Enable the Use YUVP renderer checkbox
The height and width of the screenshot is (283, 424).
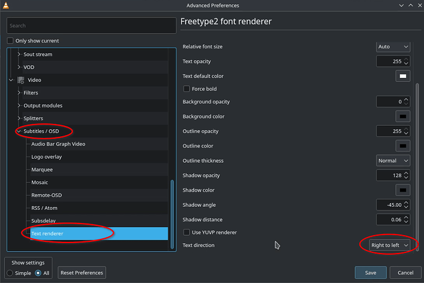pyautogui.click(x=187, y=233)
